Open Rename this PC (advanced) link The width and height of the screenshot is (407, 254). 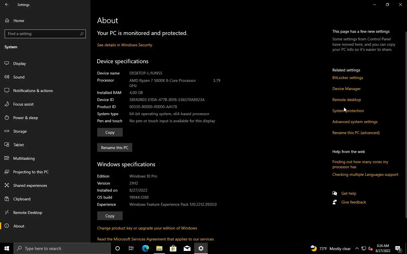[356, 133]
